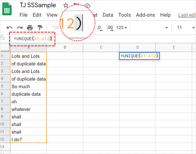Increase decimal places button
This screenshot has height=154, width=196.
point(110,28)
